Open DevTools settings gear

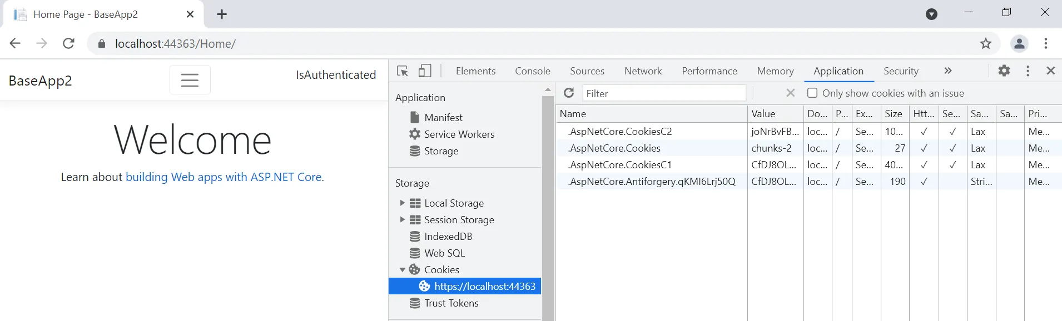click(x=1004, y=71)
